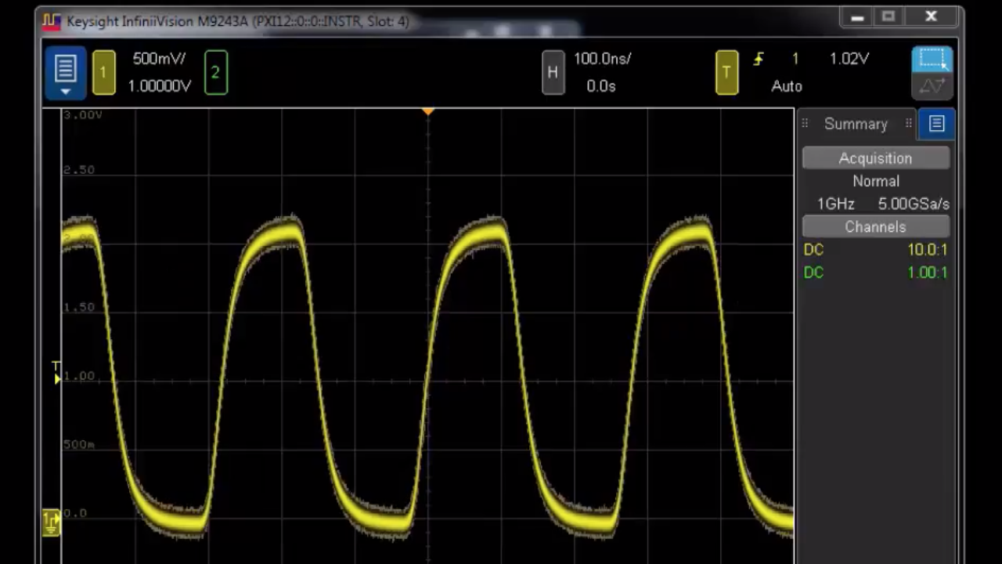The height and width of the screenshot is (564, 1002).
Task: Click the timebase reference triangle marker
Action: pyautogui.click(x=427, y=112)
